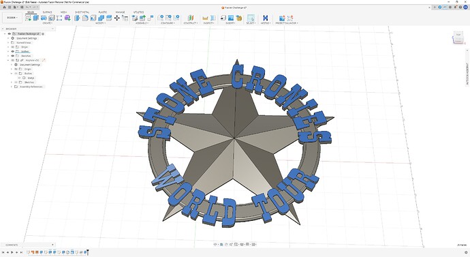Screen dimensions: 470x257
Task: Click the Move/Copy arrows icon
Action: coord(117,18)
